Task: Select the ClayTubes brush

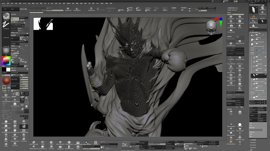Action: click(x=15, y=135)
